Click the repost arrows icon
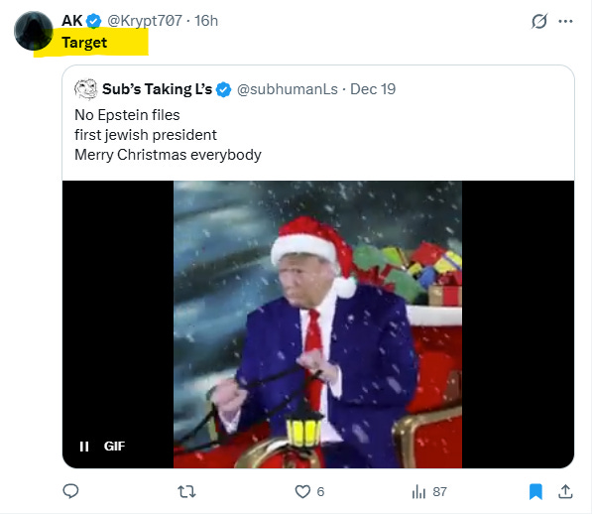The height and width of the screenshot is (514, 592). (x=186, y=492)
